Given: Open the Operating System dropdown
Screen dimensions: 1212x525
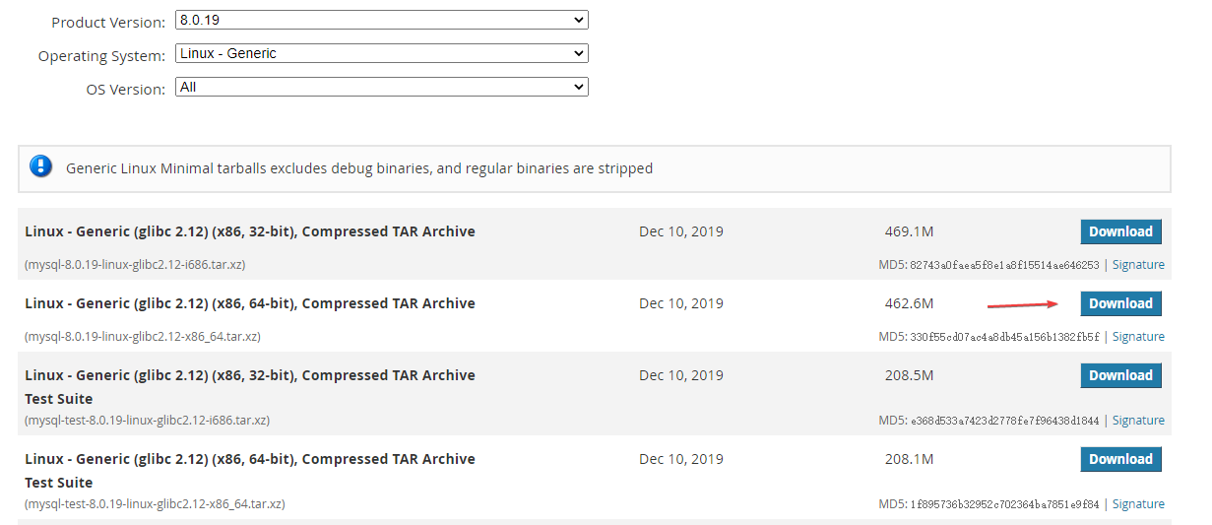Looking at the screenshot, I should [x=381, y=53].
